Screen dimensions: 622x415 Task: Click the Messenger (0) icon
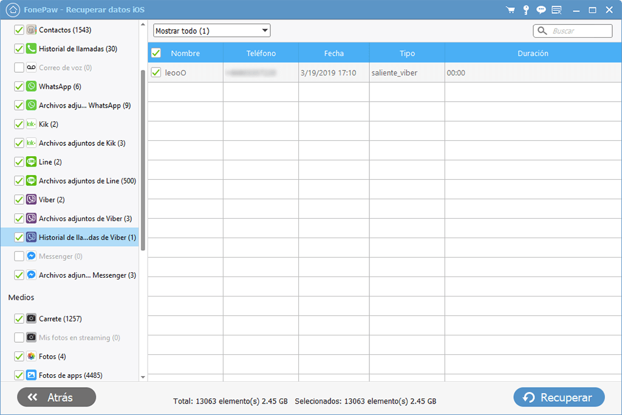(x=32, y=256)
